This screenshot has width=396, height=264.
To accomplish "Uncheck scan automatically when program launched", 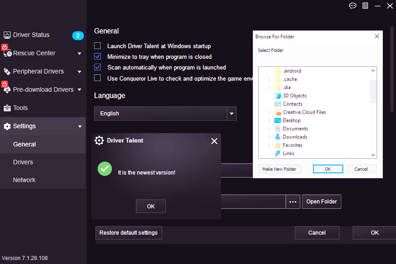I will coord(97,67).
